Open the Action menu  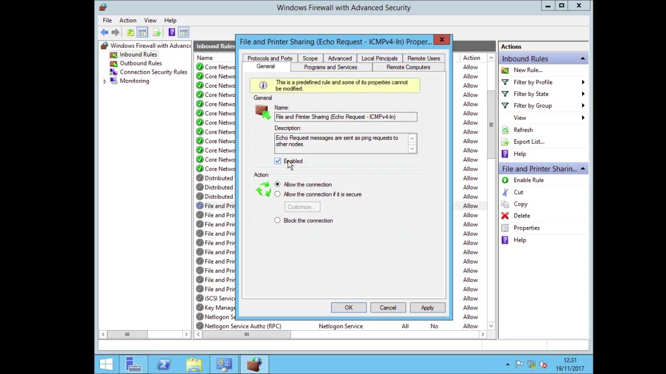(x=127, y=21)
